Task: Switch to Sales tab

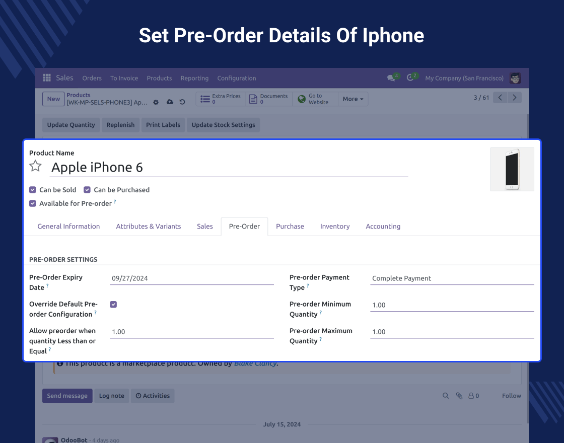Action: tap(204, 226)
